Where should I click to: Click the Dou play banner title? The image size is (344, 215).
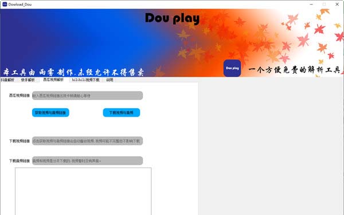click(173, 18)
